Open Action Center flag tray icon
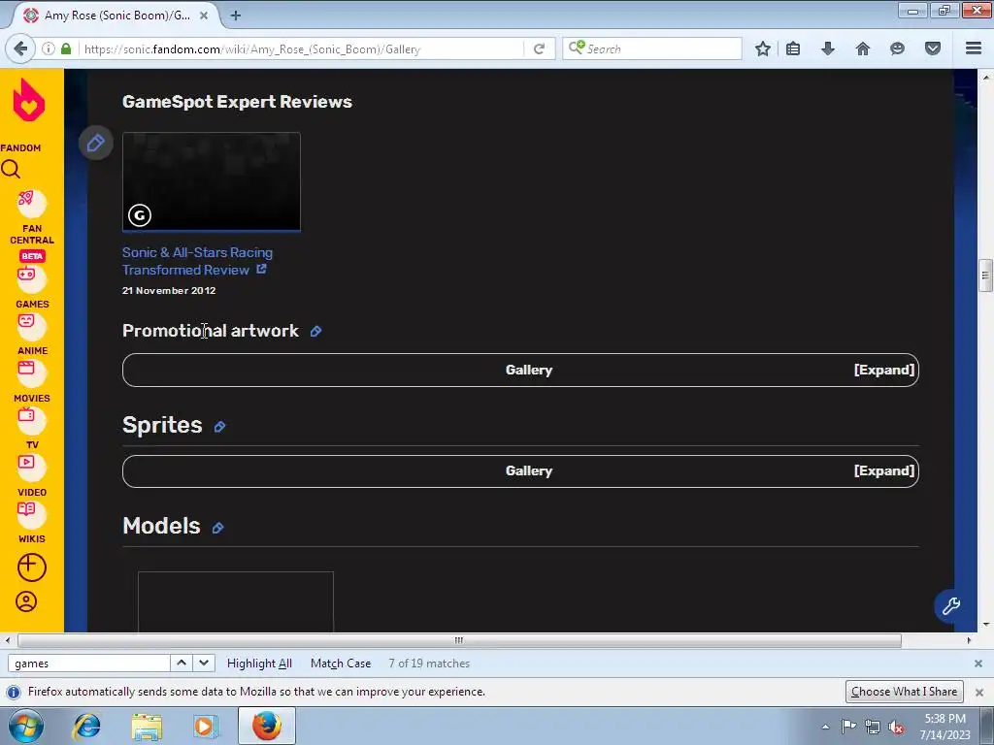The height and width of the screenshot is (745, 994). coord(848,727)
